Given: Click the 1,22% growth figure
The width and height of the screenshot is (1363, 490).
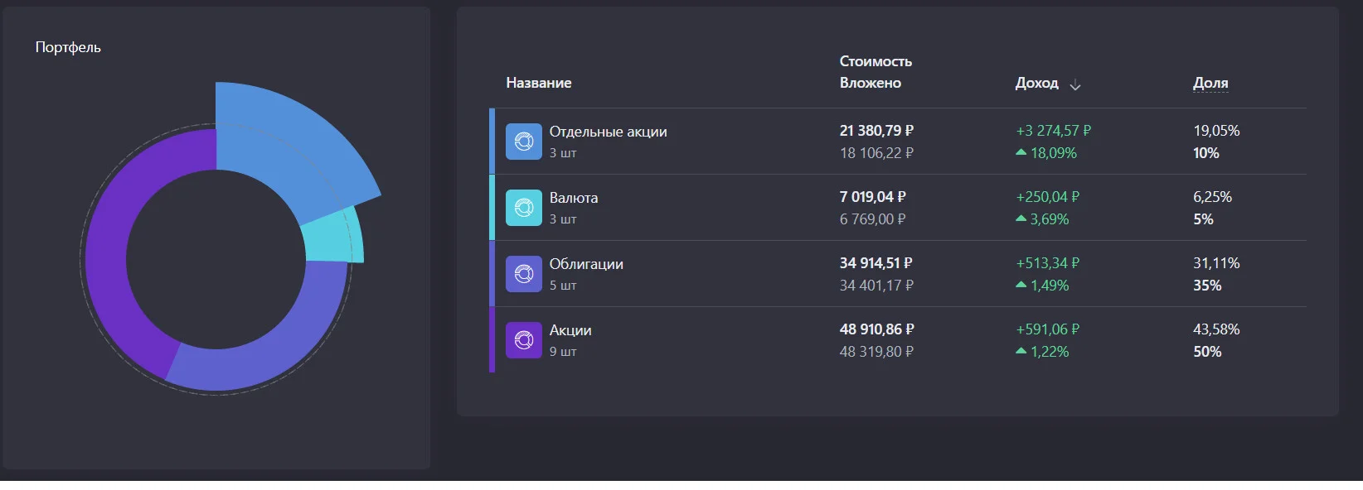Looking at the screenshot, I should [1050, 352].
